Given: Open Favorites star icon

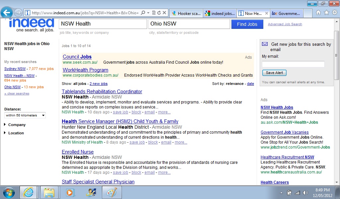Looking at the screenshot, I should point(326,13).
